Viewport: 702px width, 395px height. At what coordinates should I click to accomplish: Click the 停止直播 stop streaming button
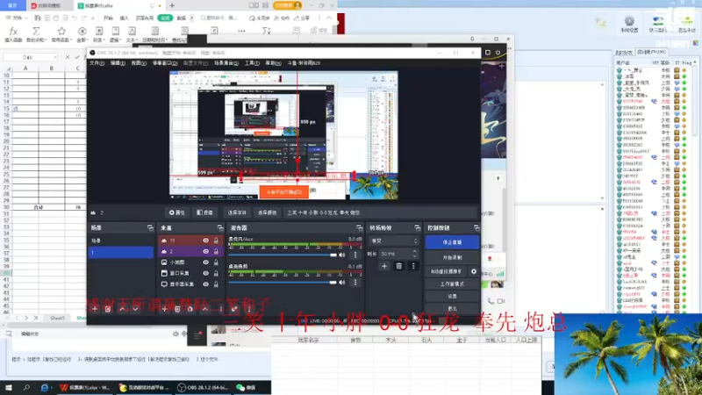click(x=452, y=242)
